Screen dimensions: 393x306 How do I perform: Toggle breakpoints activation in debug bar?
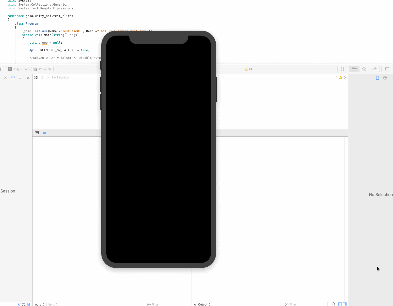coord(45,133)
